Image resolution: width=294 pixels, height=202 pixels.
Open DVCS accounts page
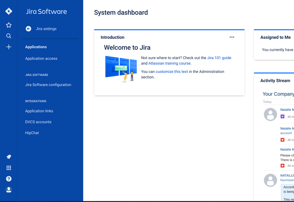coord(38,122)
